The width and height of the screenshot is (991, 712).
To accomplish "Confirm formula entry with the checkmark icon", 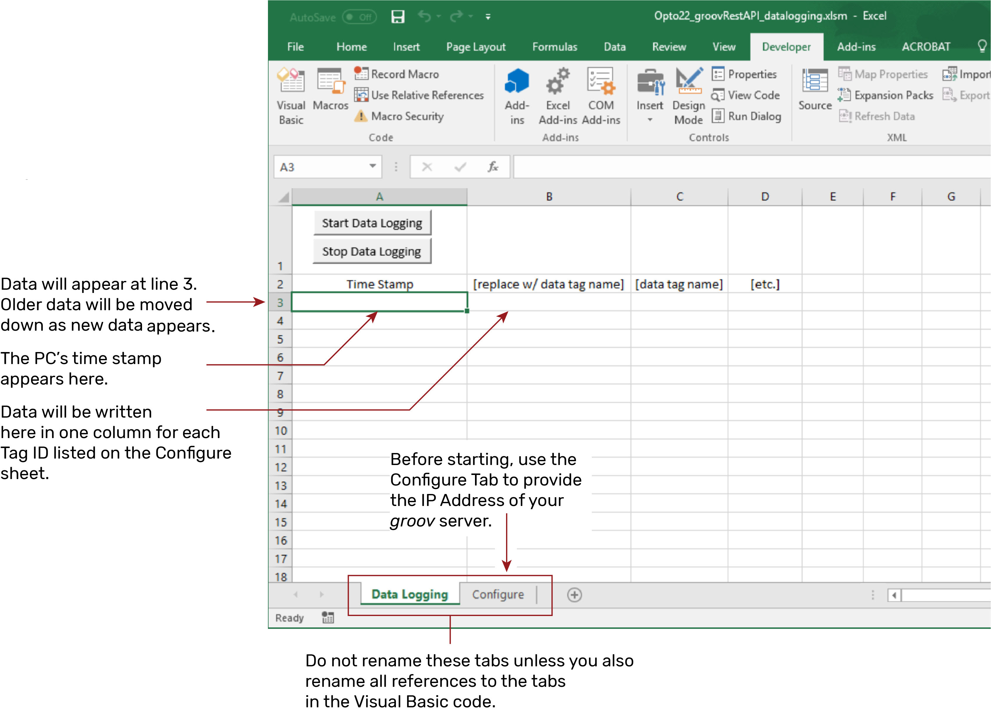I will [460, 167].
